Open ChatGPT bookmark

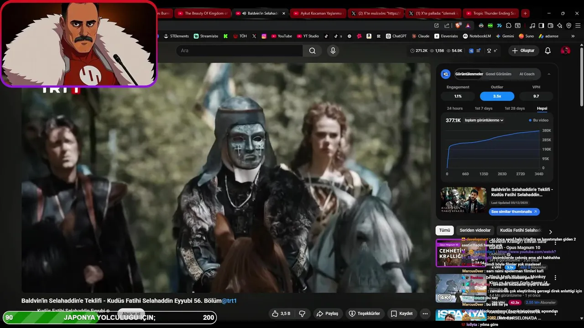tap(396, 36)
